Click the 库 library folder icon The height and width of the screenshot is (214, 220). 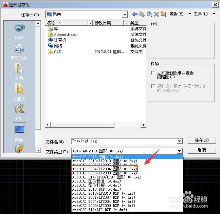pyautogui.click(x=50, y=29)
